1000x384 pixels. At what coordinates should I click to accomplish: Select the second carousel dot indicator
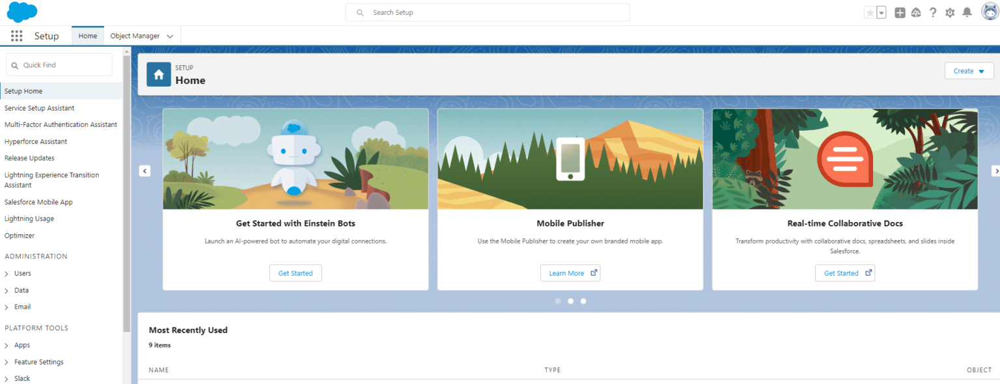[570, 301]
